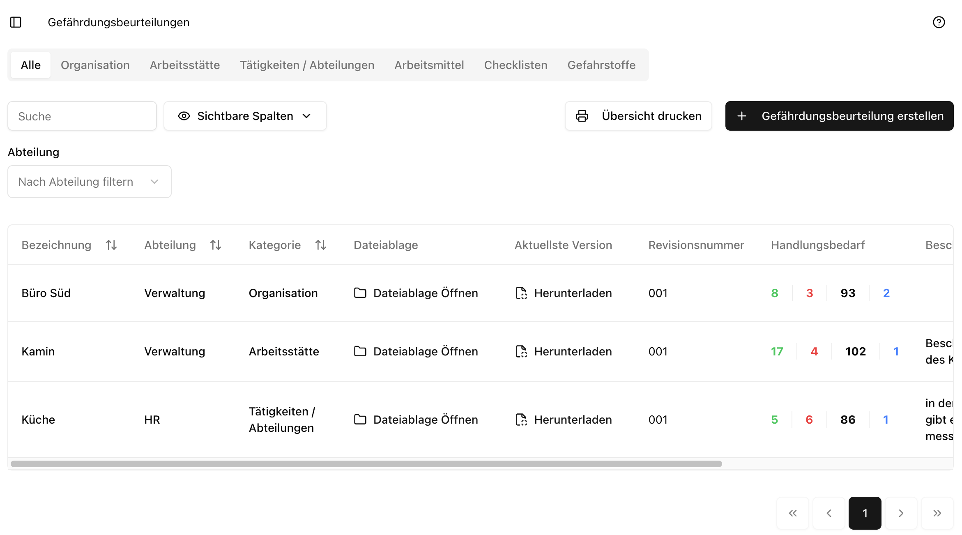The height and width of the screenshot is (535, 962).
Task: Click the plus icon on the create button
Action: (742, 116)
